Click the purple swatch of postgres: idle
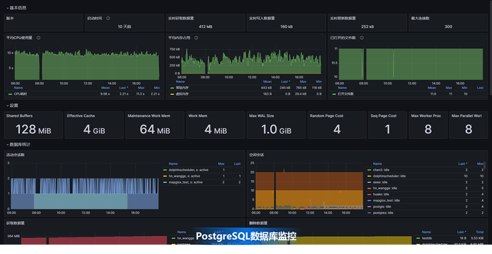The image size is (492, 254). 369,213
